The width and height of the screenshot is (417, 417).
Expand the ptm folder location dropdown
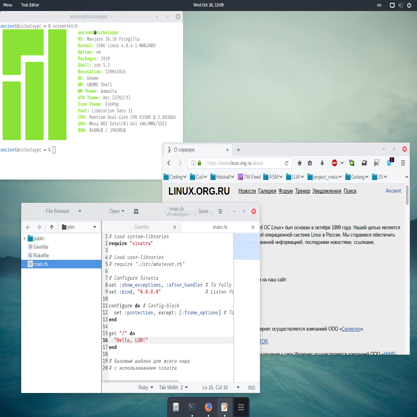79,227
